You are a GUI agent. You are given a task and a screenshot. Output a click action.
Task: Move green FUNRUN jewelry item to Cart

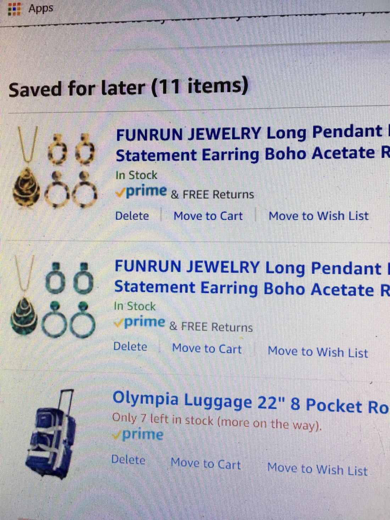[x=207, y=348]
